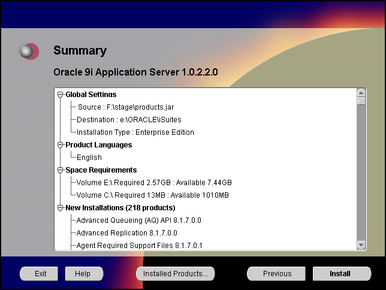The image size is (386, 290).
Task: Click the sphere icon beside Summary
Action: click(x=29, y=51)
